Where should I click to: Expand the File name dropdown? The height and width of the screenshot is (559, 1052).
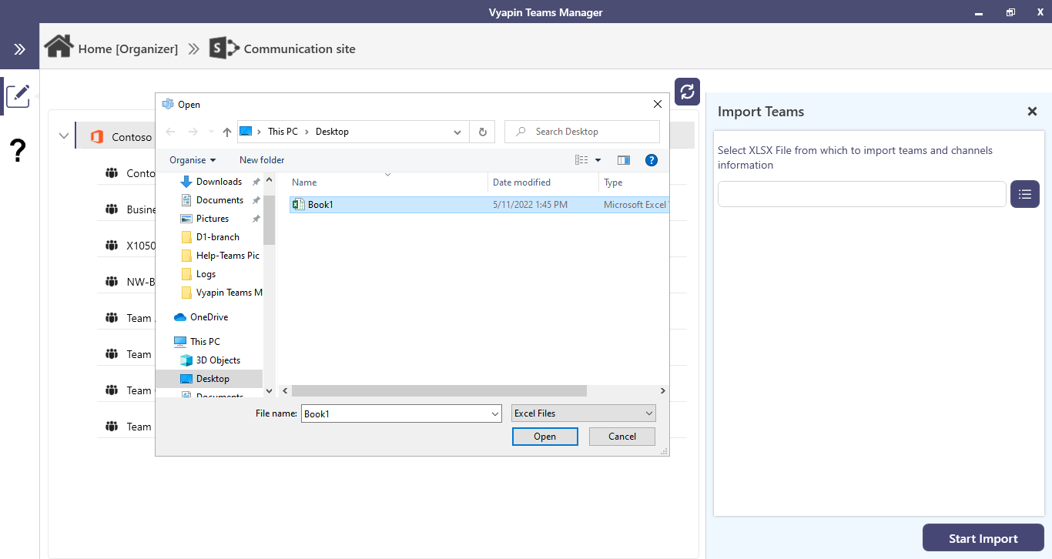[495, 413]
